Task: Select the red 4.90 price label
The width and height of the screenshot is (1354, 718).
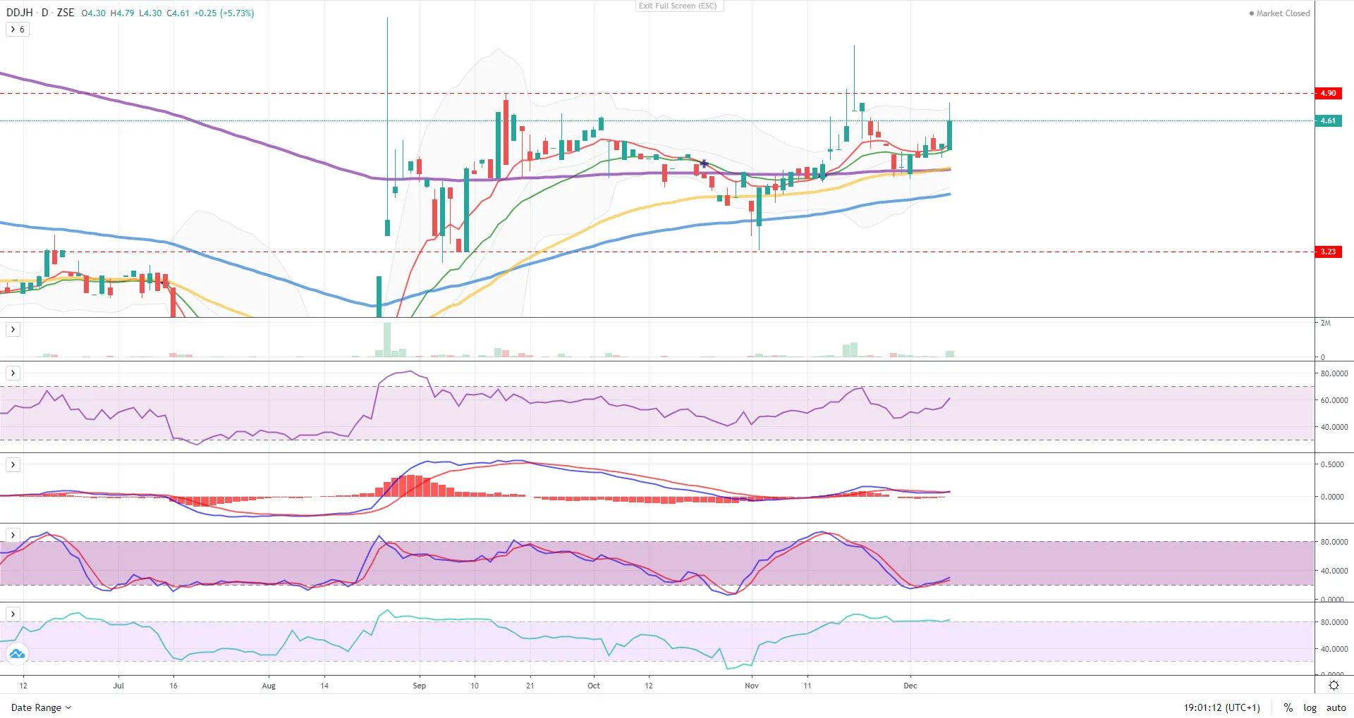Action: (1328, 93)
